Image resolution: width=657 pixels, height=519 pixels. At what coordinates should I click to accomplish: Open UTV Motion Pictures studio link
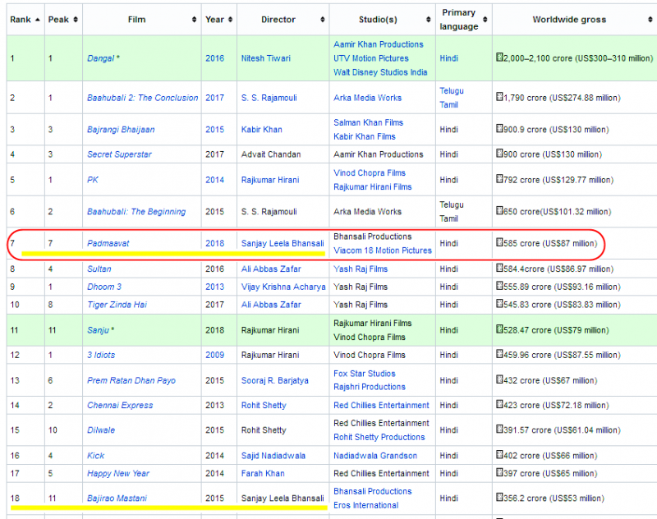371,58
